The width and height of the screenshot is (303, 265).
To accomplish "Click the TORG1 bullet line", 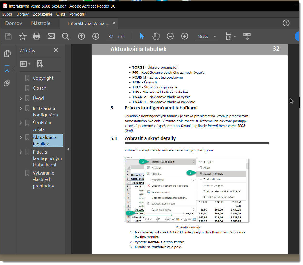I will [154, 68].
